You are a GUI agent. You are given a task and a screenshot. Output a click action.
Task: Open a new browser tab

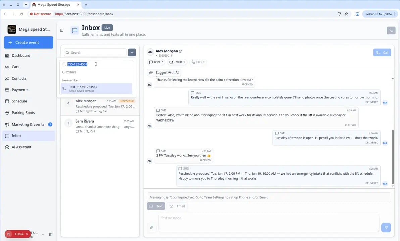pos(86,5)
